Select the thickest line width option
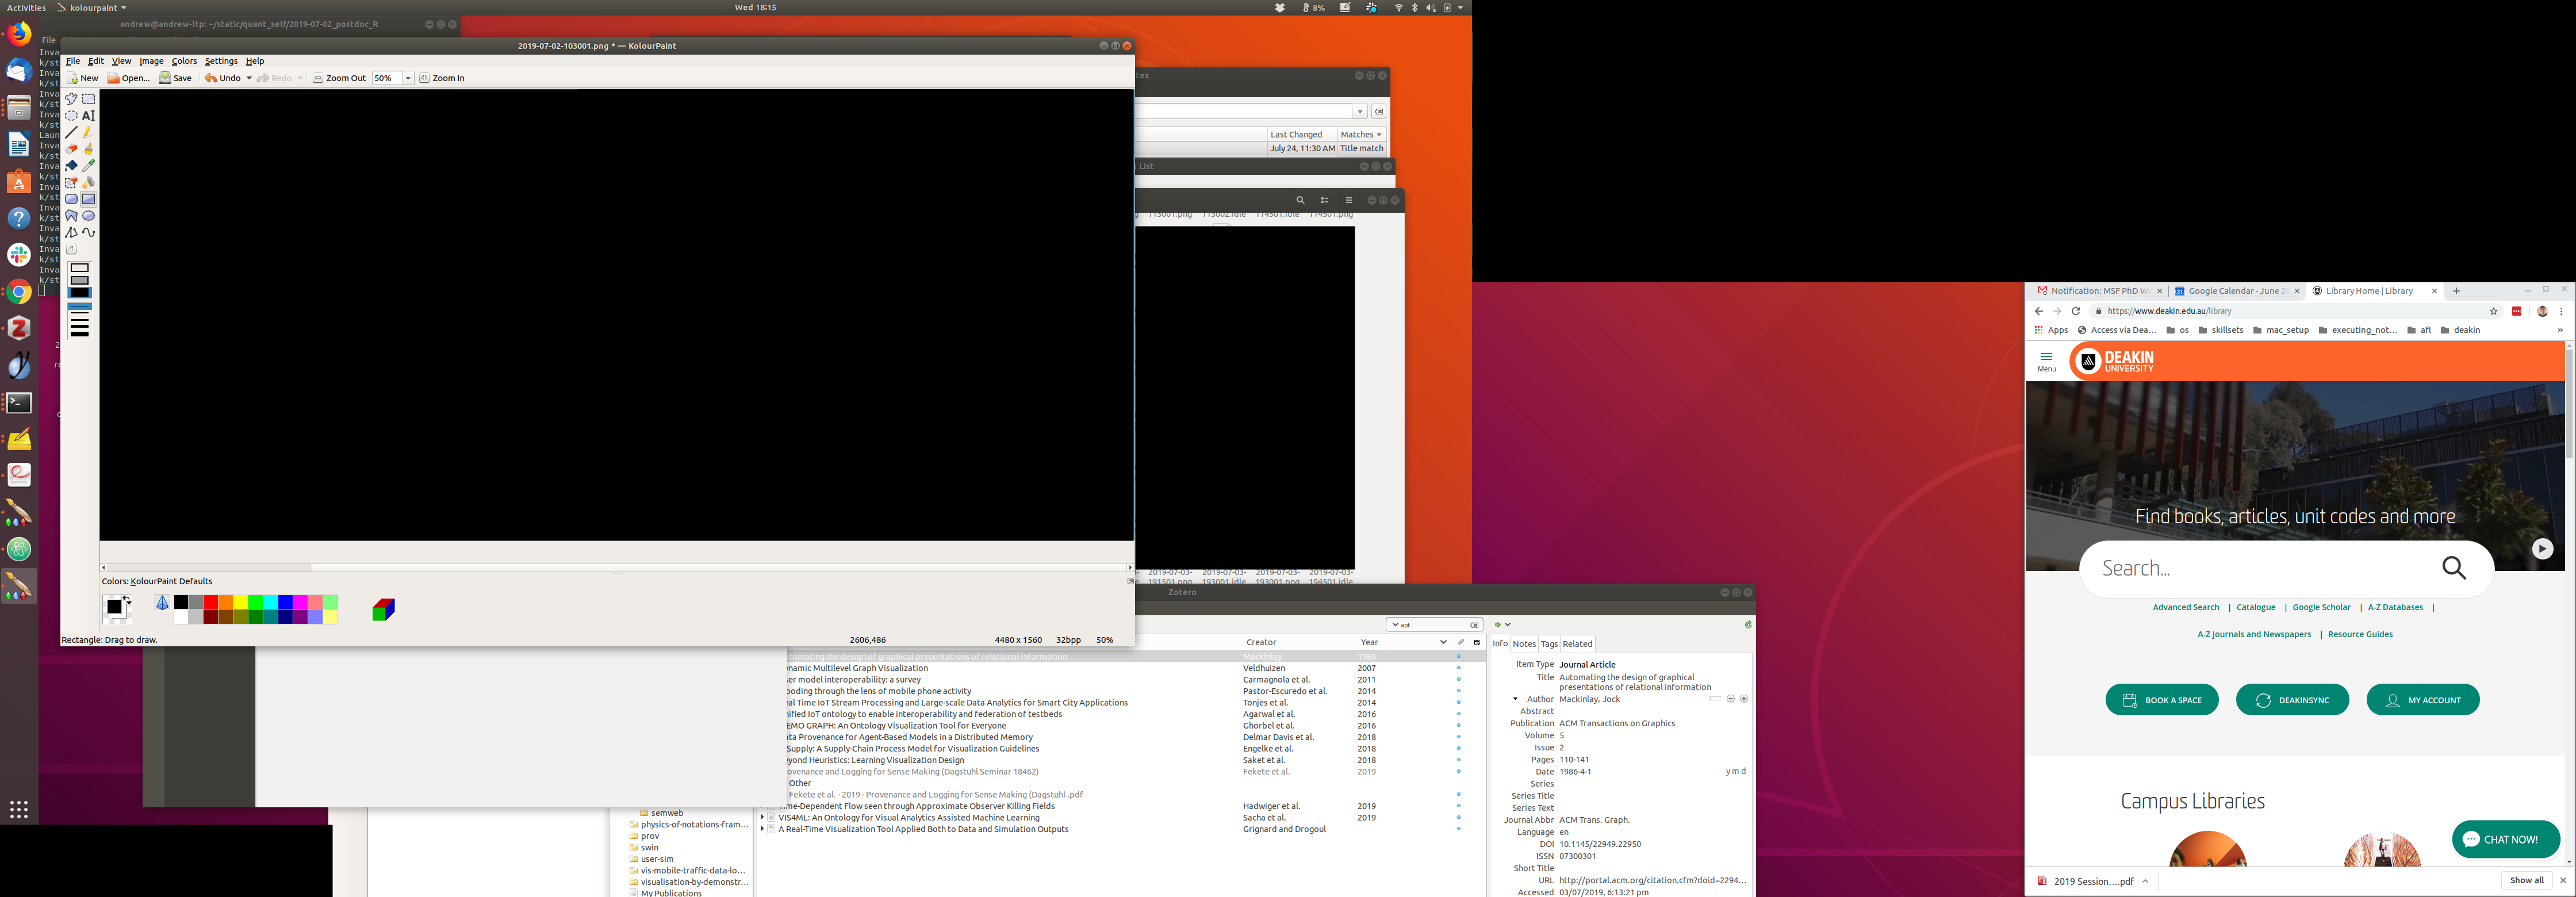Viewport: 2576px width, 897px height. coord(79,333)
